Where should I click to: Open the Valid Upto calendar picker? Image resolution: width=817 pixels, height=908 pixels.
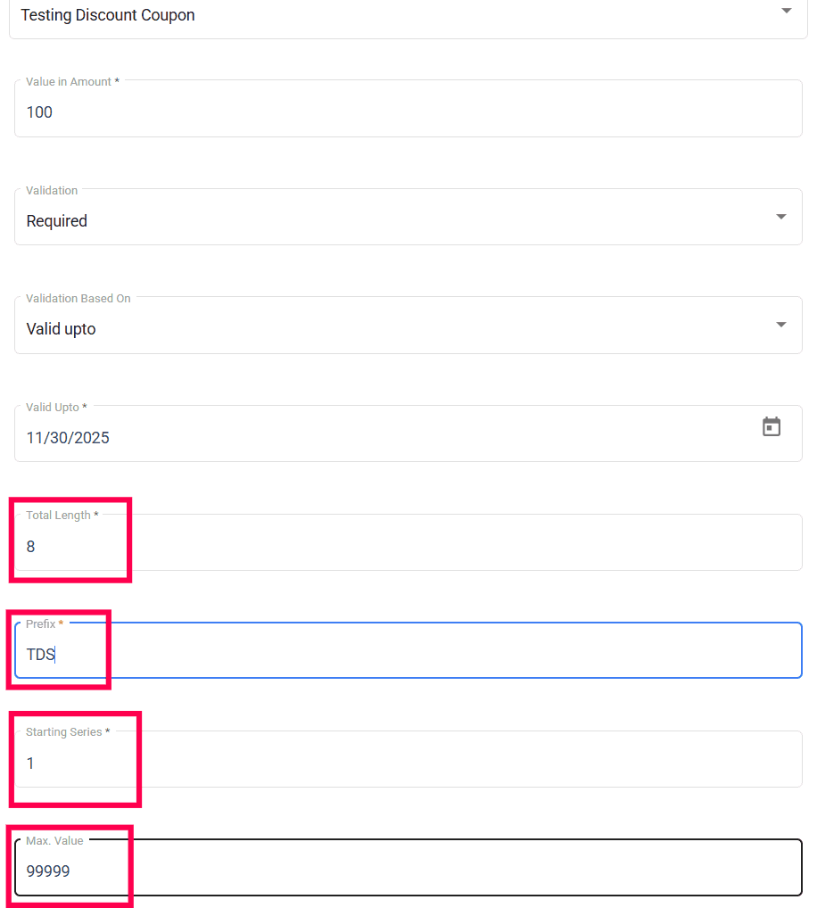(772, 427)
